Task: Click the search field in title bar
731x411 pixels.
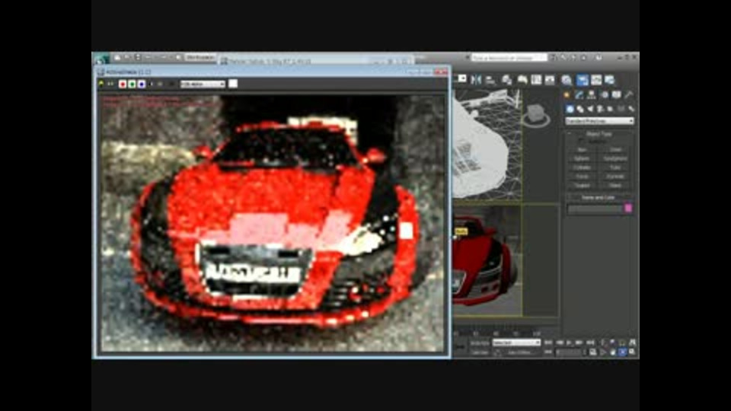Action: pyautogui.click(x=508, y=57)
